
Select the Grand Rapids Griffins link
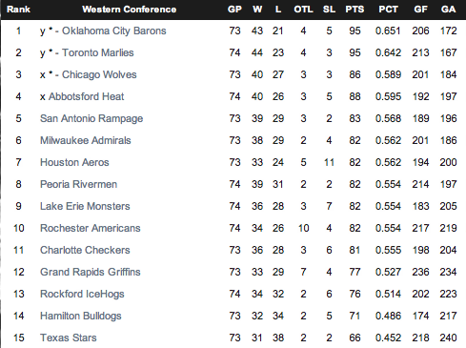(x=91, y=272)
